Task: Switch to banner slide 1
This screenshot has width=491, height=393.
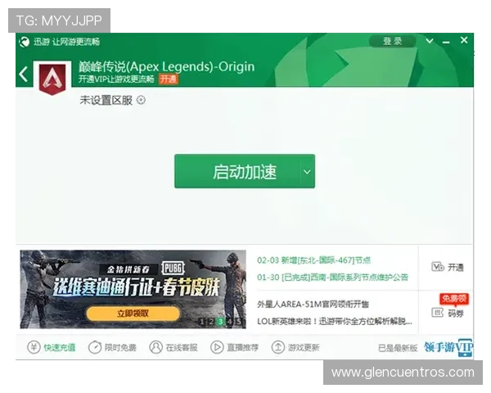Action: pyautogui.click(x=202, y=322)
